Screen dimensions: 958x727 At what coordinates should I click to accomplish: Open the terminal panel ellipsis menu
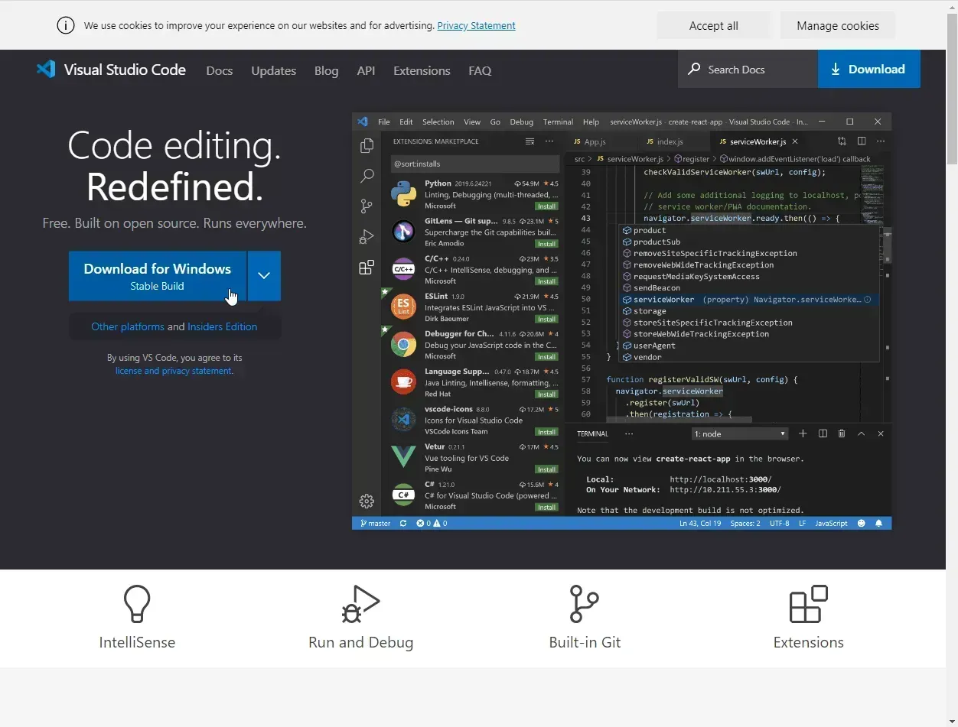pos(629,433)
